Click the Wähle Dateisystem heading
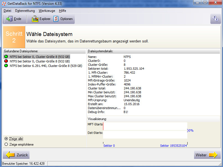 tap(49, 34)
